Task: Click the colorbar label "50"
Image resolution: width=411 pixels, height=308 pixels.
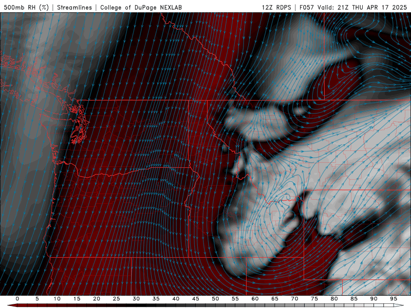Action: pos(215,299)
